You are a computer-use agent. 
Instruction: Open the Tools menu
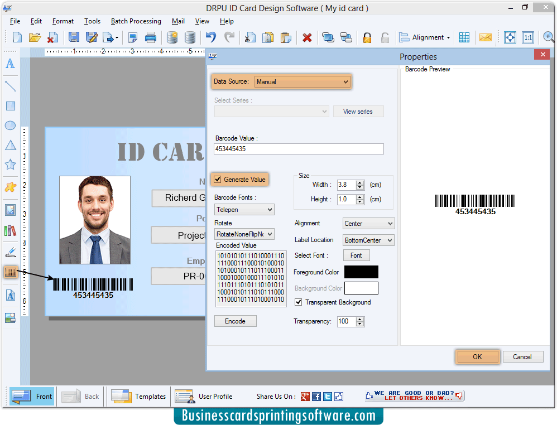(92, 21)
